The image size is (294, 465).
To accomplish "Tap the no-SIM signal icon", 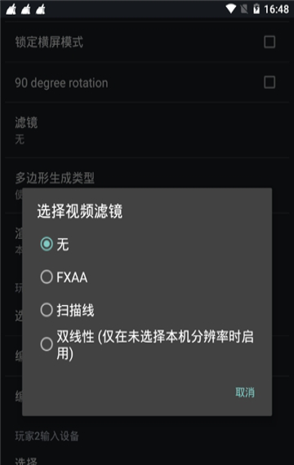I will (x=244, y=9).
